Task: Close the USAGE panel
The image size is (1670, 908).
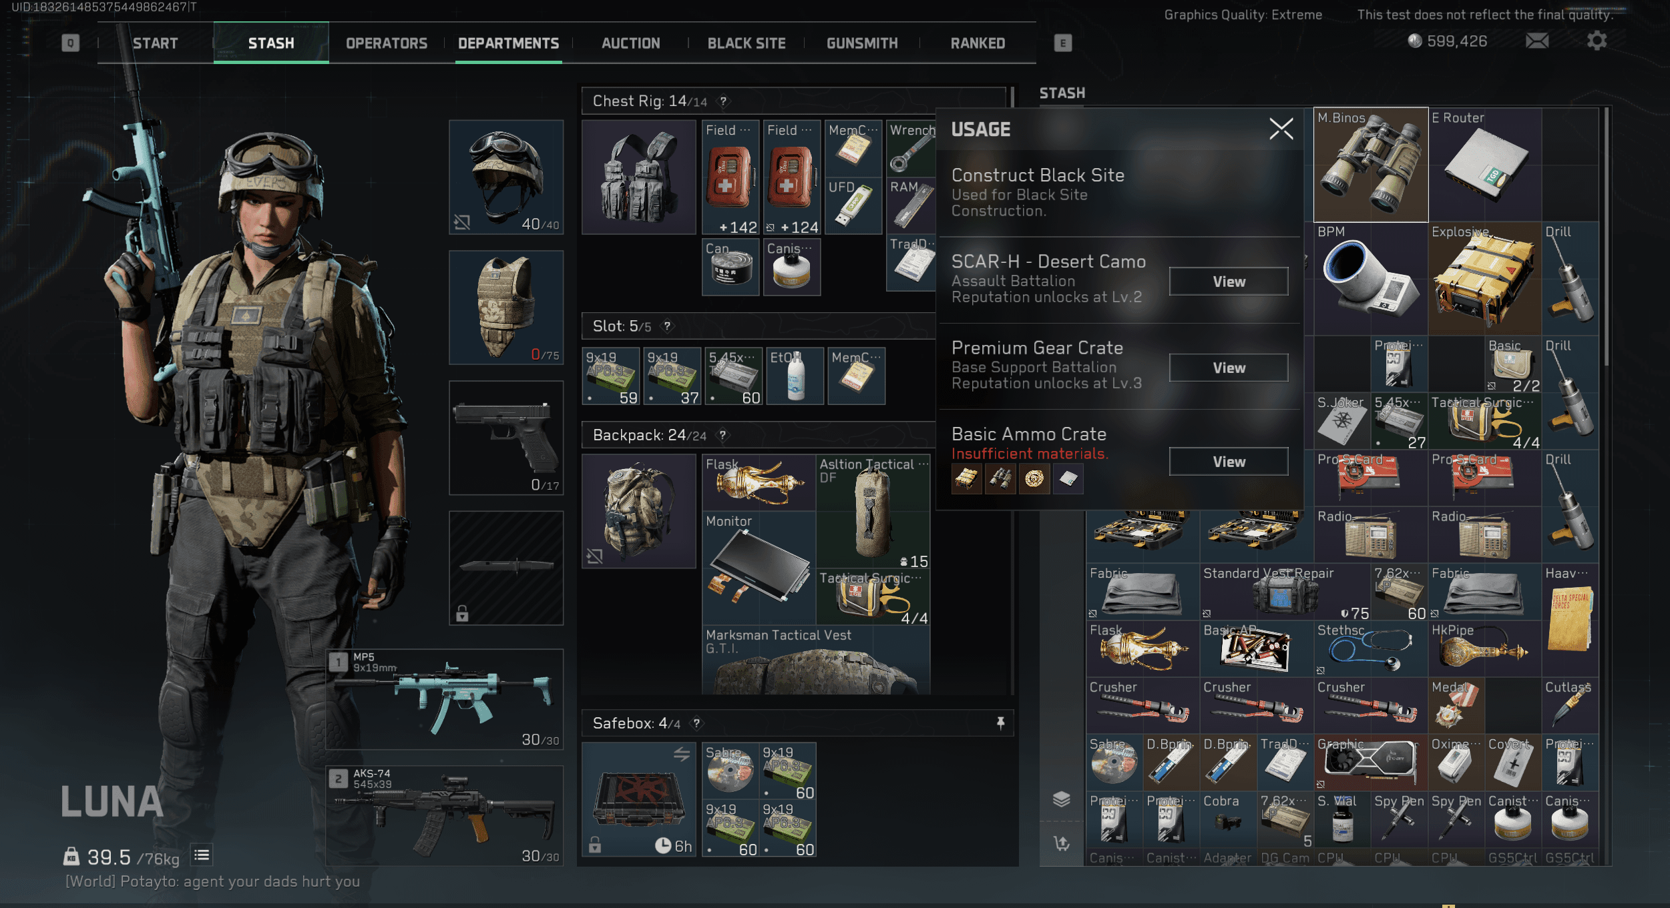Action: pos(1281,129)
